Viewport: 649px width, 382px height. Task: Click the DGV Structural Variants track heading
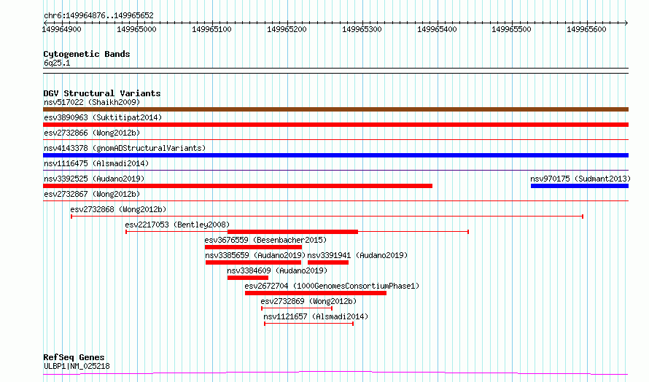pyautogui.click(x=102, y=93)
